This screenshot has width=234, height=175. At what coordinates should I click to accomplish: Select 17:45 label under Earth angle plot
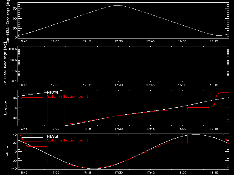(x=150, y=41)
